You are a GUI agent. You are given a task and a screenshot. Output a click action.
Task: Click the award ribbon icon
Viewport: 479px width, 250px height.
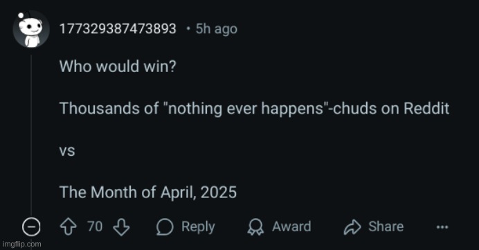tap(255, 227)
